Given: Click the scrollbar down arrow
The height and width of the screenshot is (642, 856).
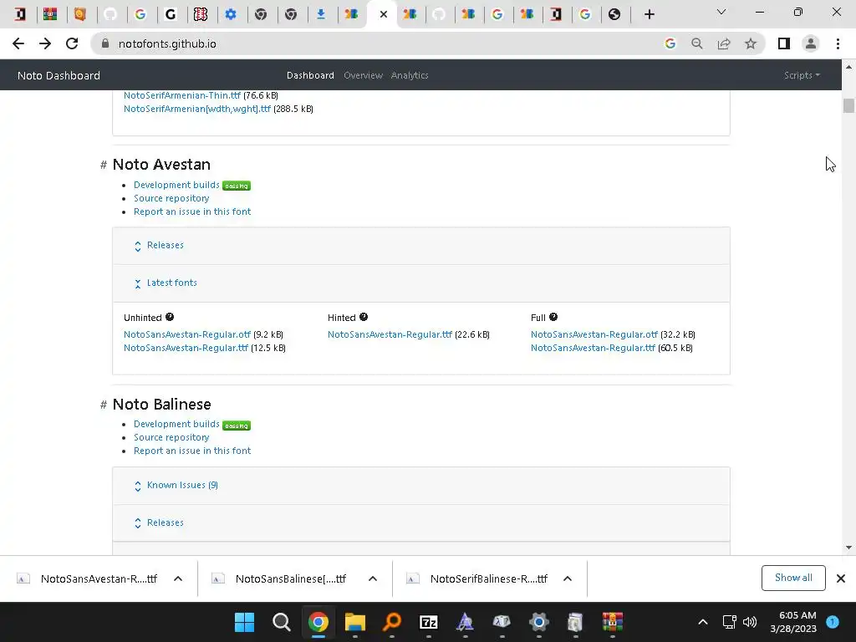Looking at the screenshot, I should point(848,548).
